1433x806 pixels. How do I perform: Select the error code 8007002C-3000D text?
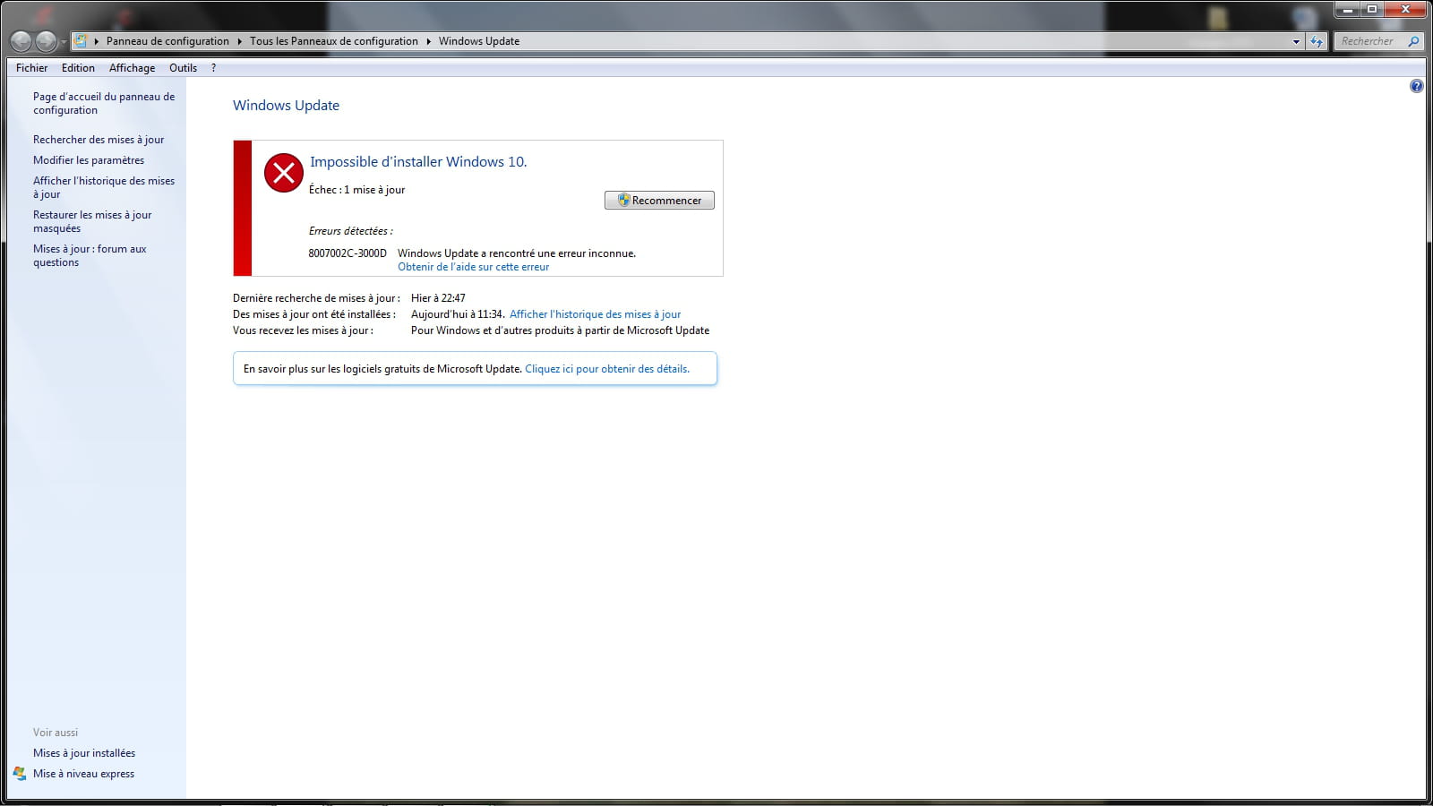click(348, 253)
